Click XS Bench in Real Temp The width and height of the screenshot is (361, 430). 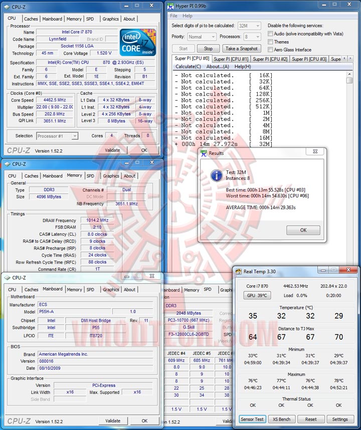281,419
